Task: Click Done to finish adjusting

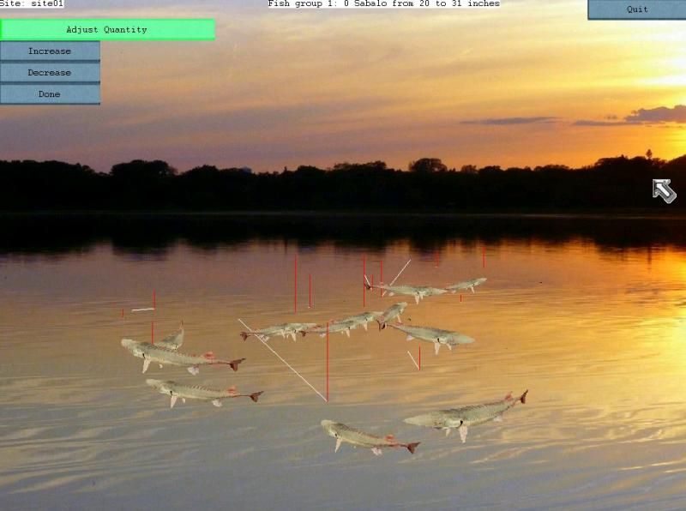Action: pyautogui.click(x=50, y=94)
